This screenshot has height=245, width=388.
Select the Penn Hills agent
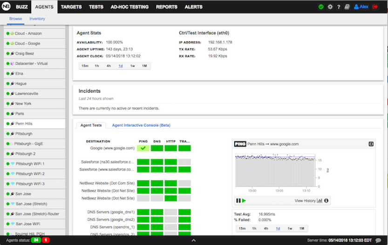34,124
